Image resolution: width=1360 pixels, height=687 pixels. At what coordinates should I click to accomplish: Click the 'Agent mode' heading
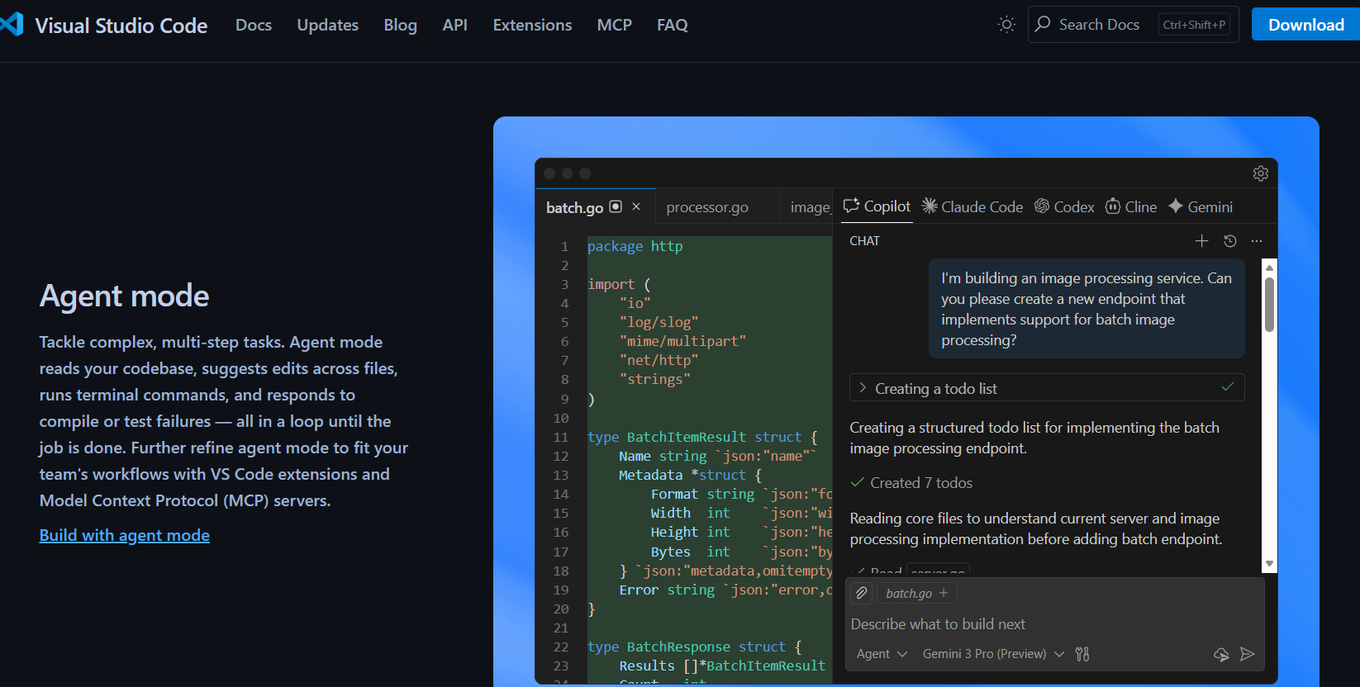click(x=125, y=296)
